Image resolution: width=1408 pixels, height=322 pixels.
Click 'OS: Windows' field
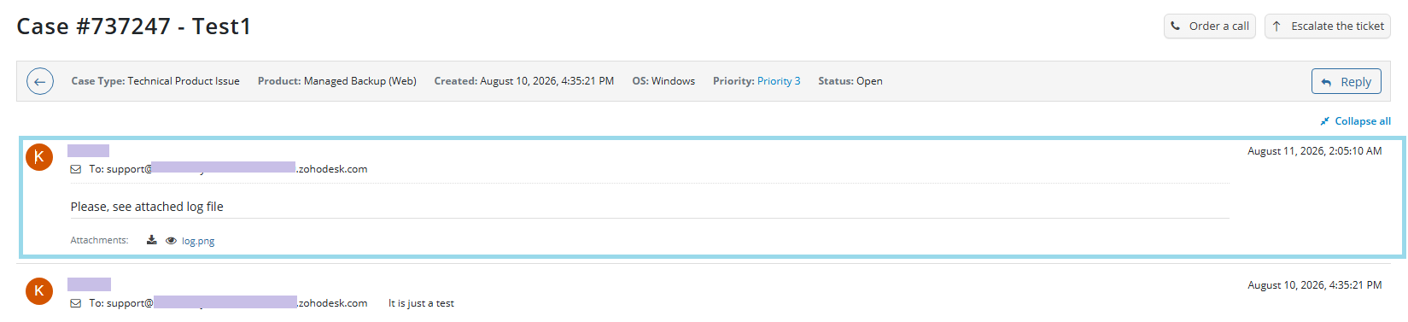click(x=663, y=81)
